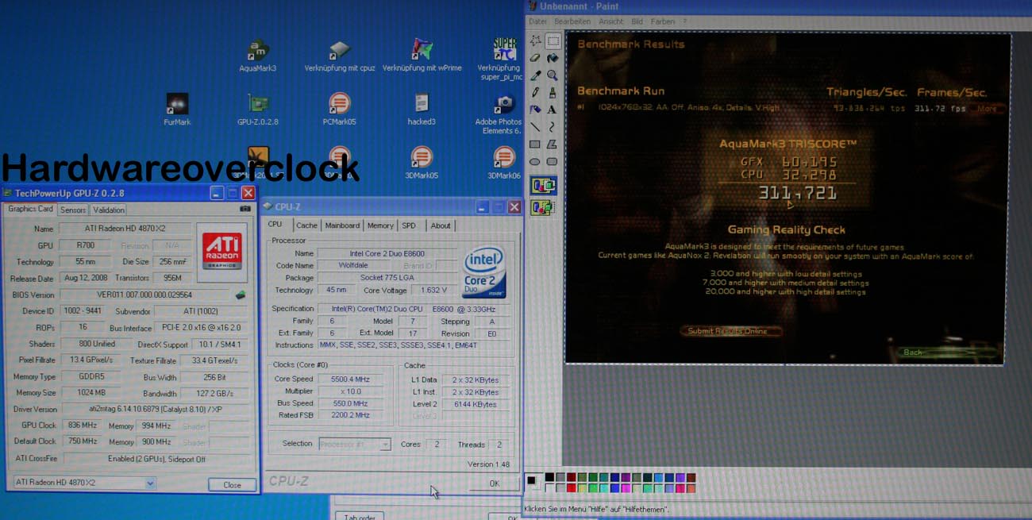Select the Airbrush spray tool
1032x520 pixels.
[535, 110]
